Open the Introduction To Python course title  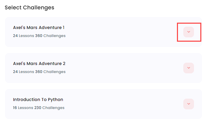point(38,100)
